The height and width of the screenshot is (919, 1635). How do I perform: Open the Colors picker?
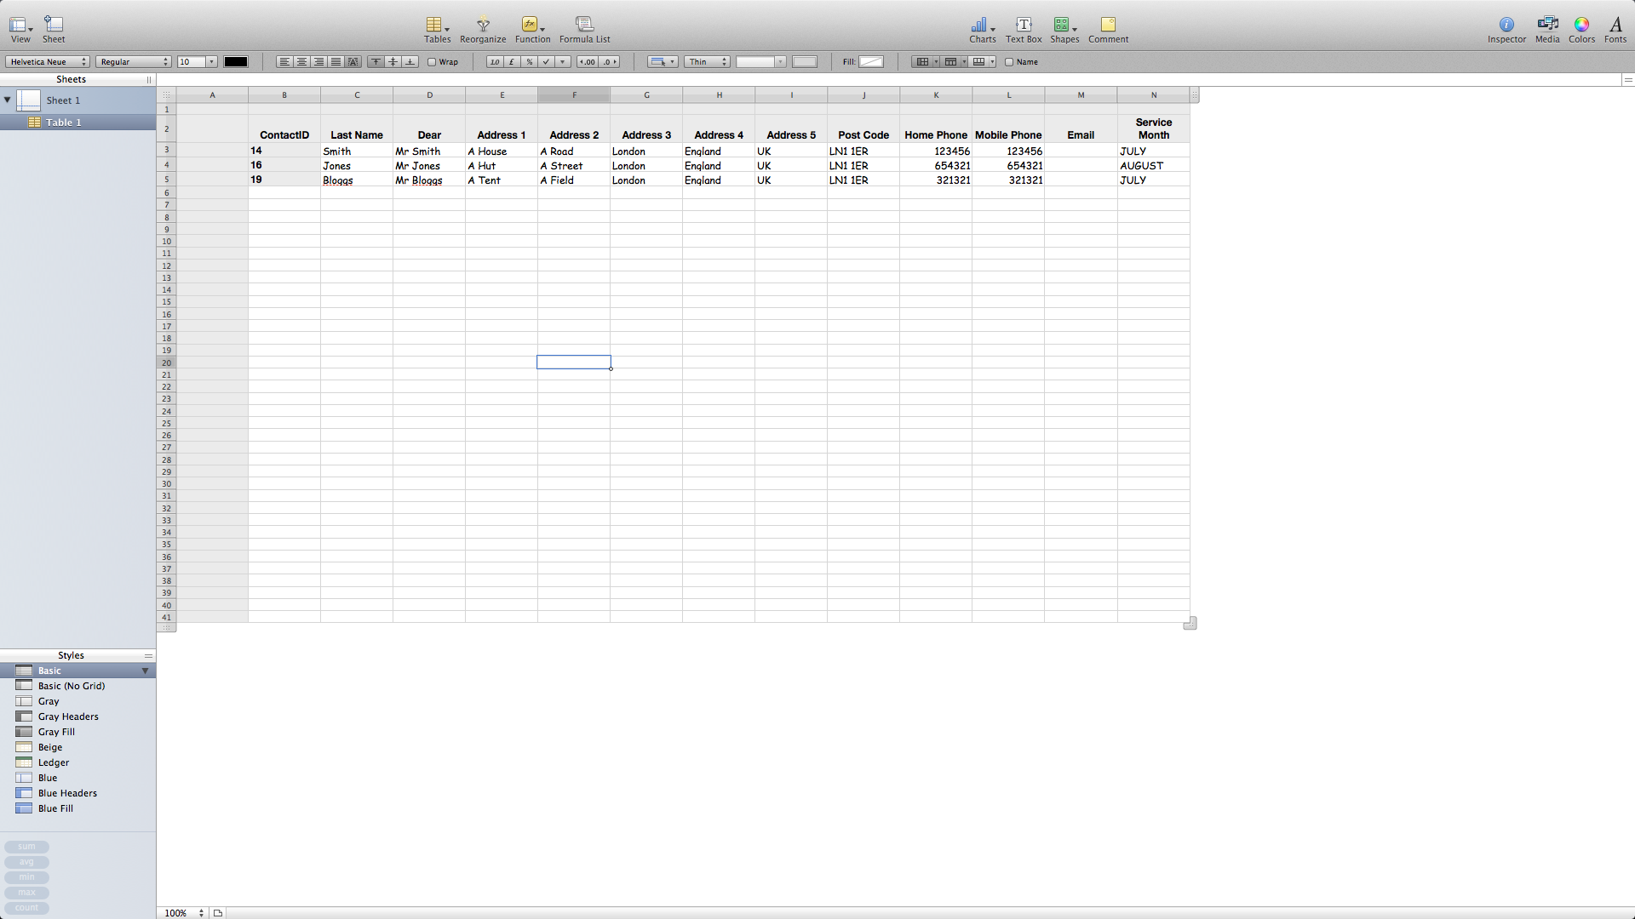[1580, 25]
